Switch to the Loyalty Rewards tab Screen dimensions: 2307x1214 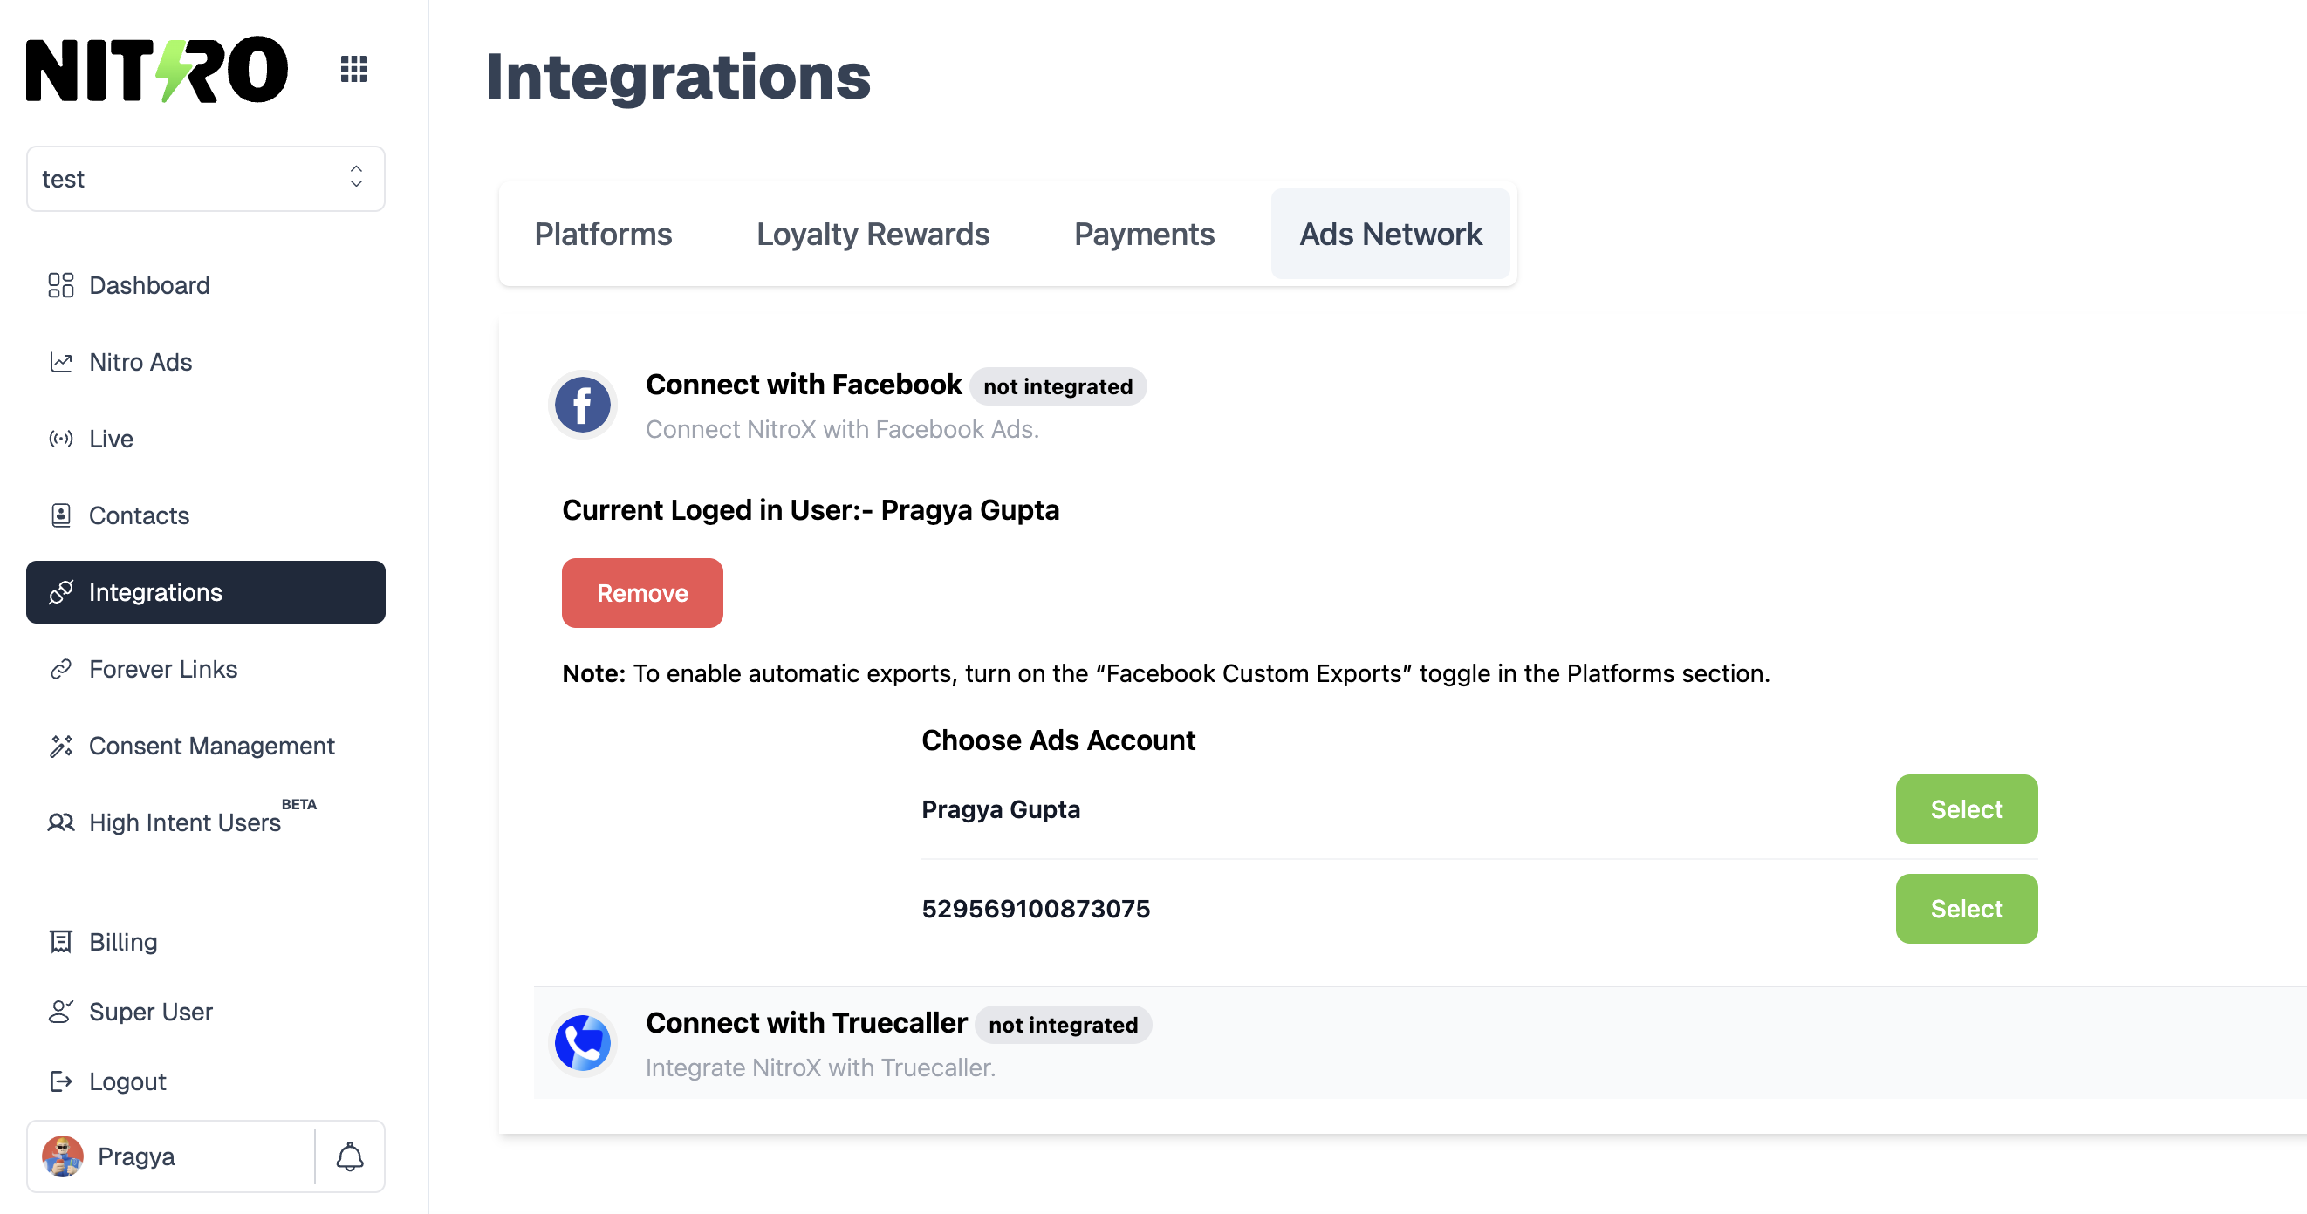(x=873, y=234)
